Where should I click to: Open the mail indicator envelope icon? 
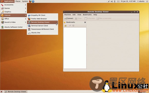point(118,1)
